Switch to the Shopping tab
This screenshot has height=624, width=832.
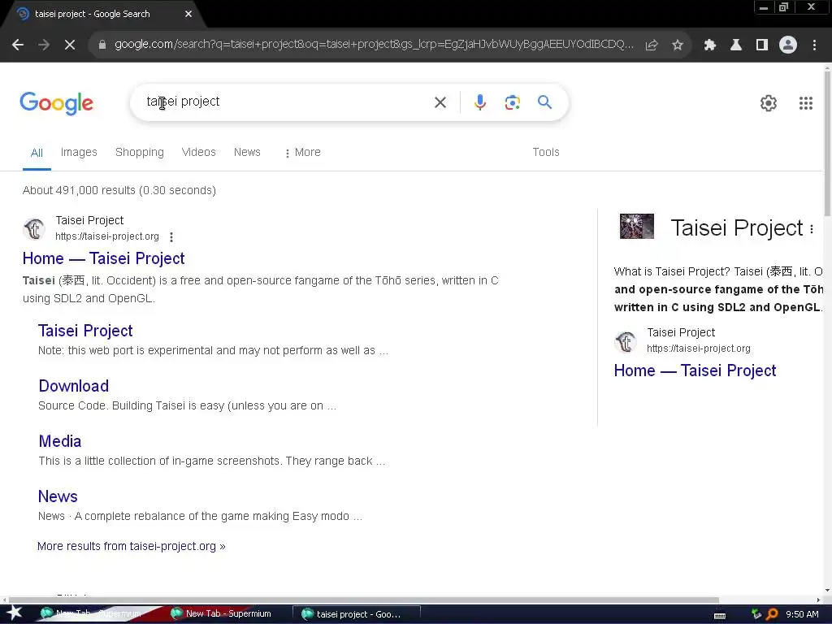click(x=140, y=152)
